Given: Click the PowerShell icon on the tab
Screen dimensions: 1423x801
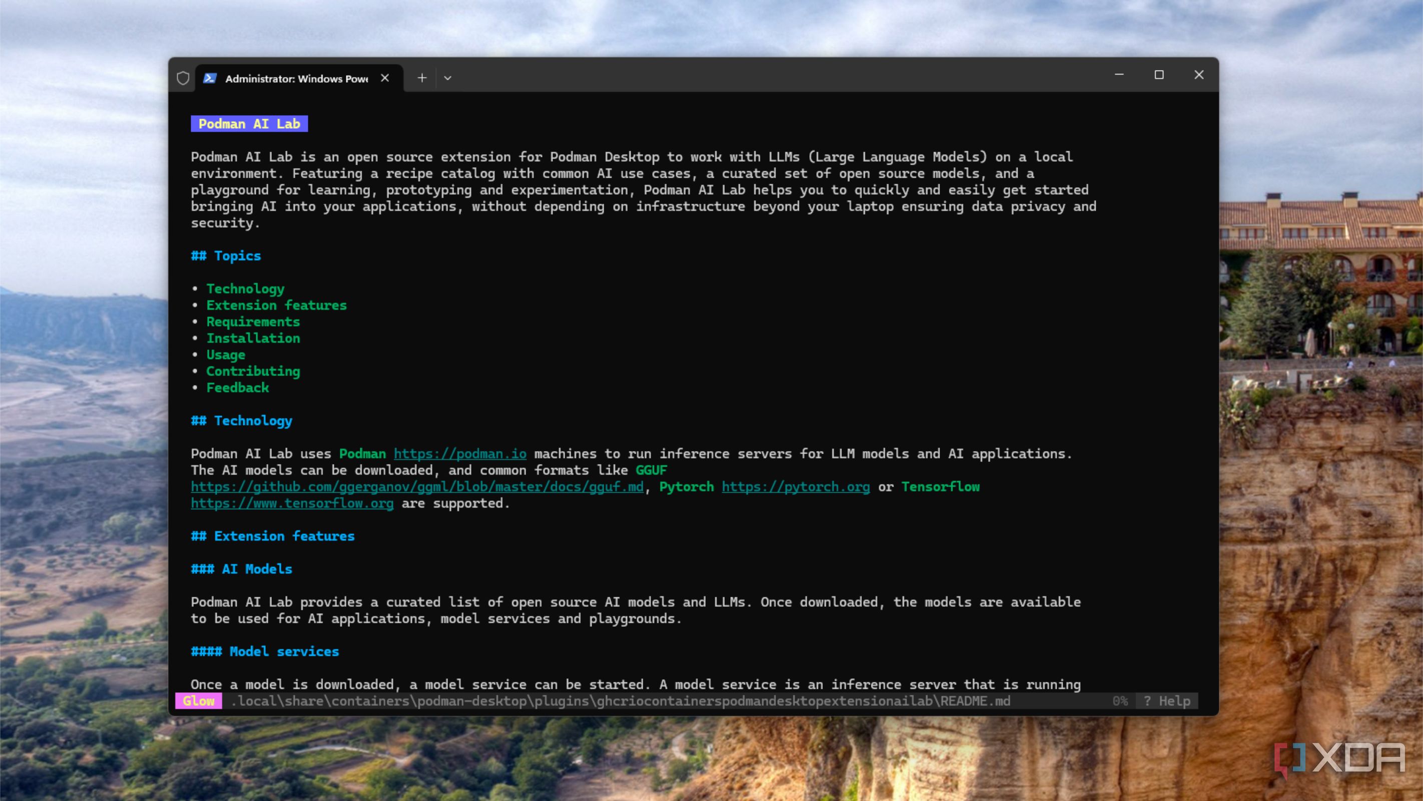Looking at the screenshot, I should click(x=209, y=78).
